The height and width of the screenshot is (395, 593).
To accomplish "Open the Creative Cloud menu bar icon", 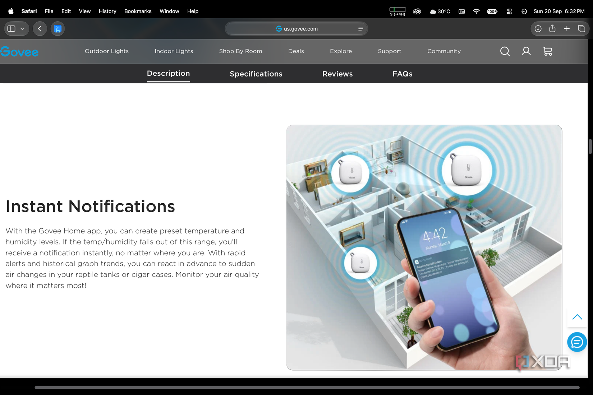I will [x=417, y=11].
